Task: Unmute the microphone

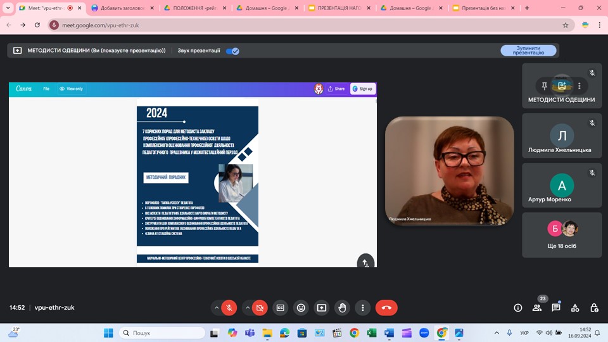Action: coord(229,308)
